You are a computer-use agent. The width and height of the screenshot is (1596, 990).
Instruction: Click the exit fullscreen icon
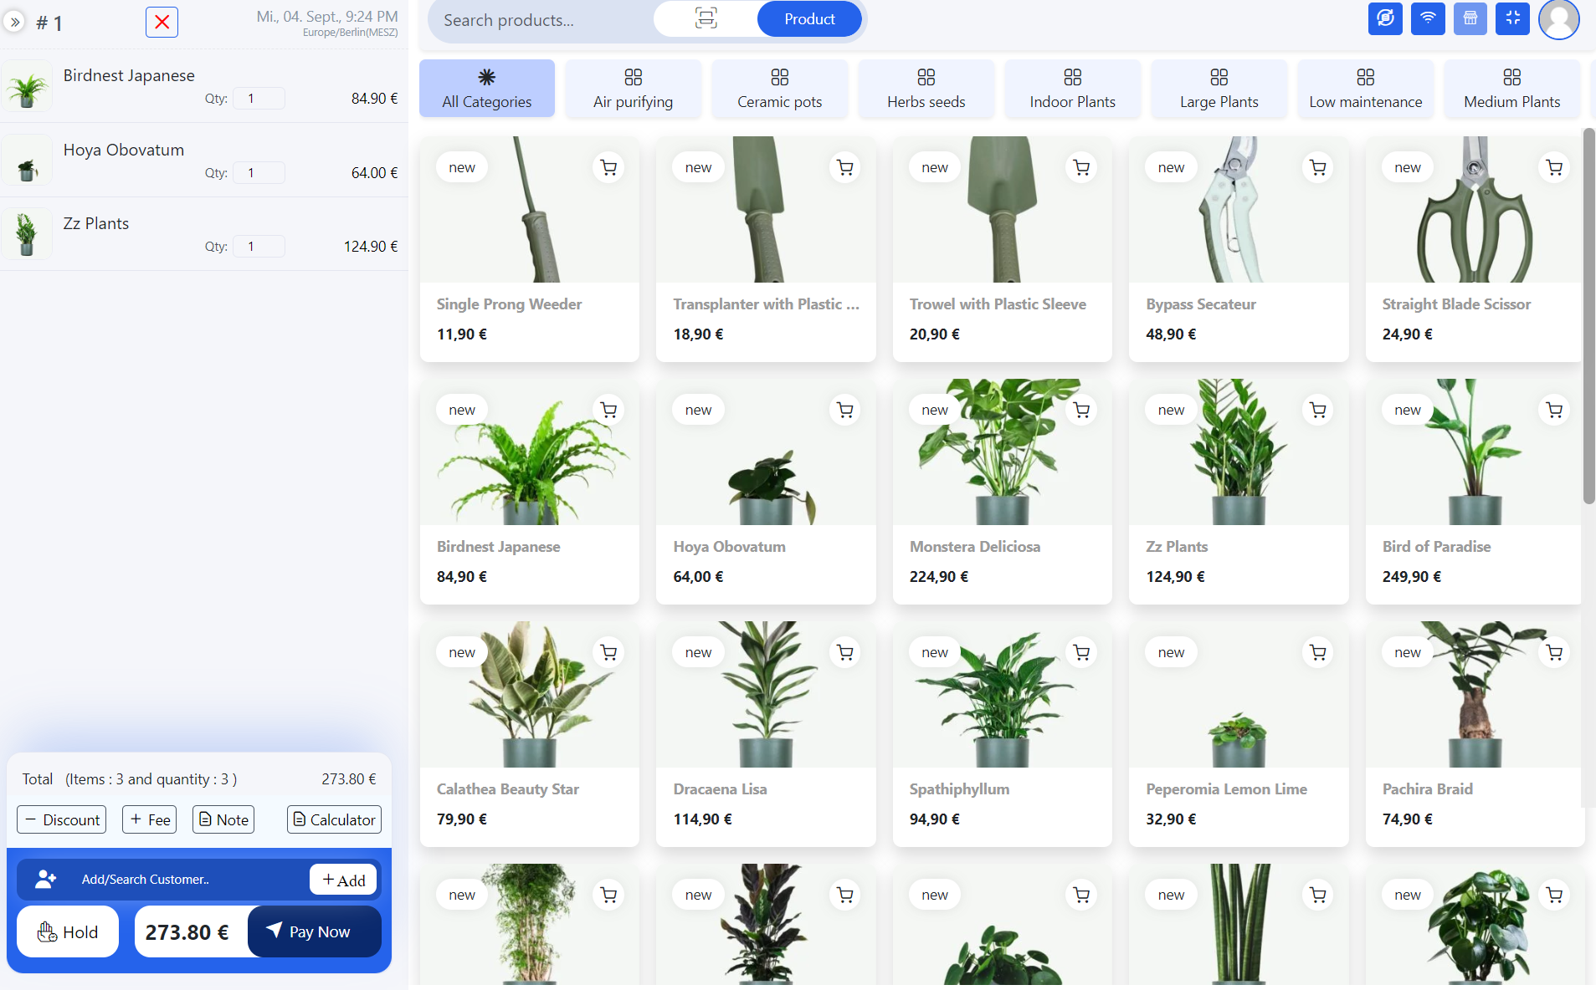click(1512, 18)
